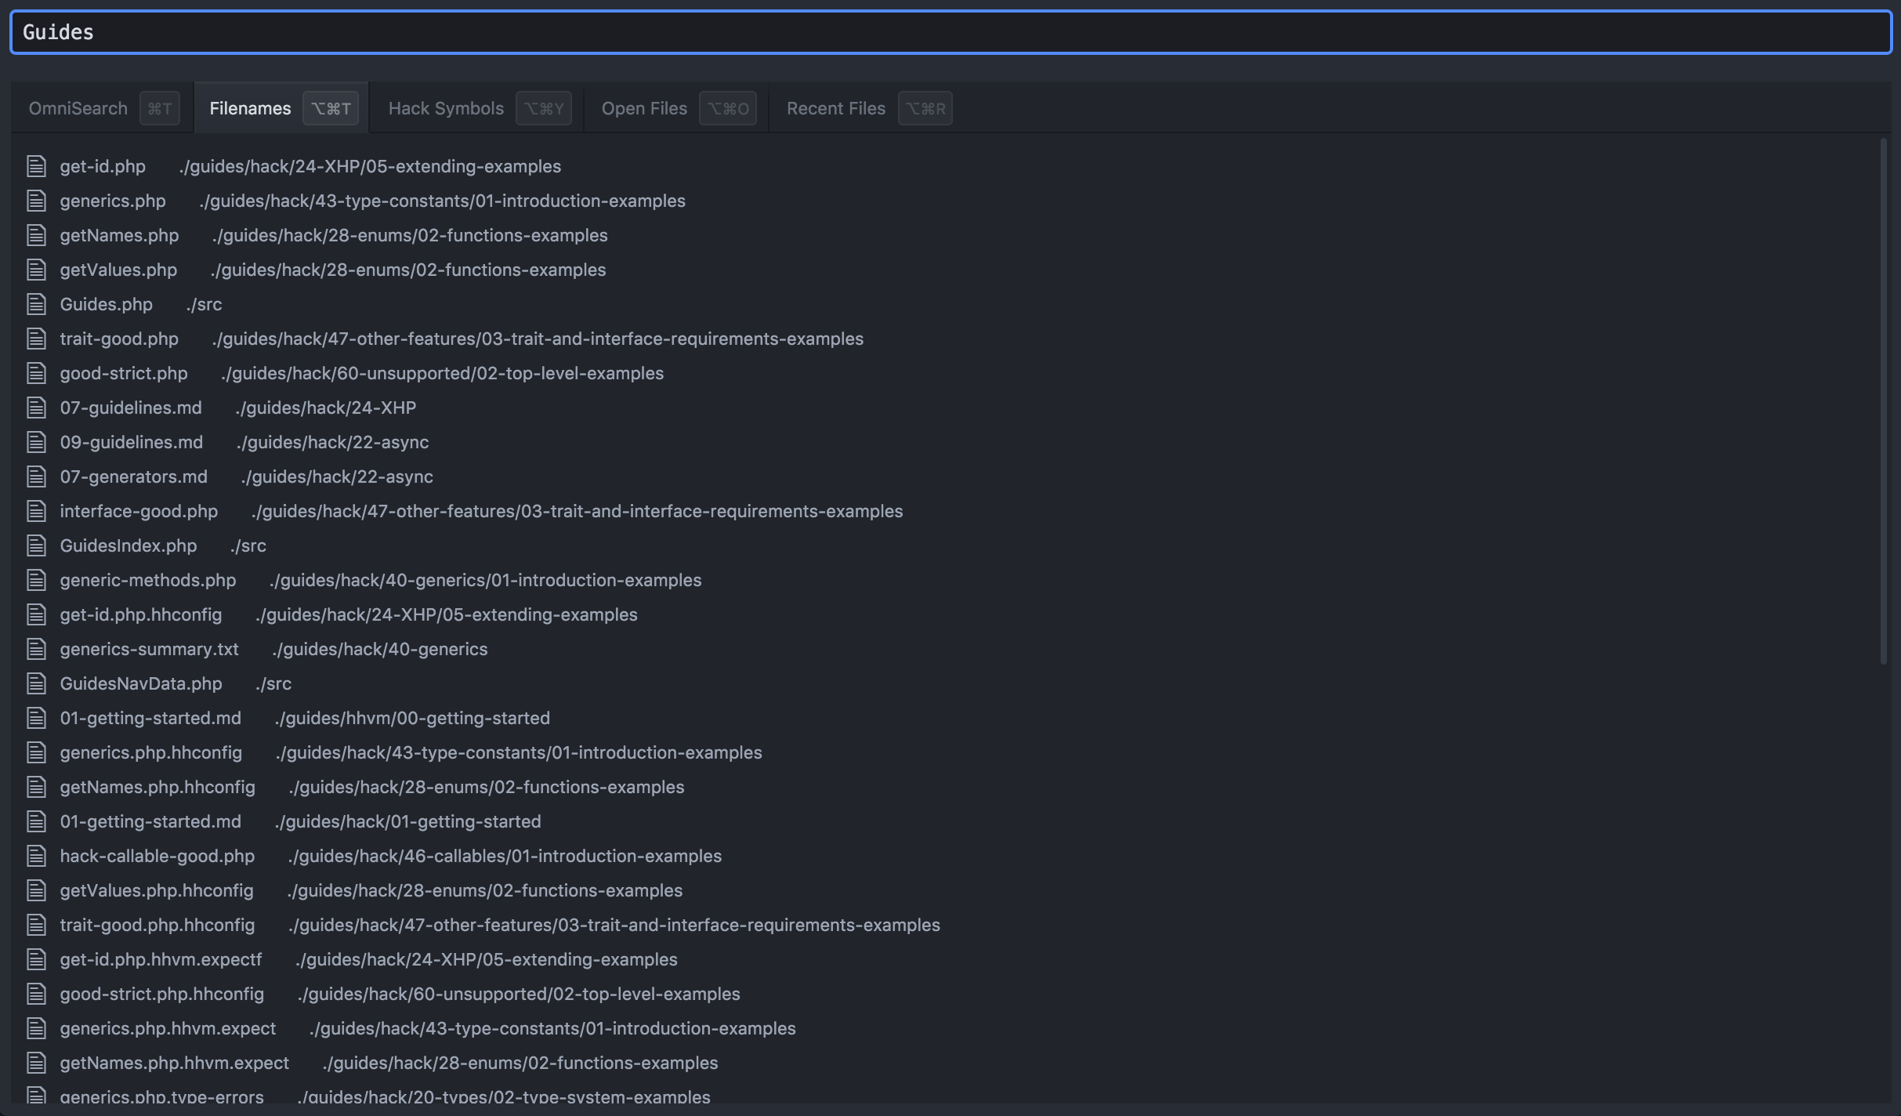Viewport: 1901px width, 1116px height.
Task: Open the get-id.php result in 05-extending-examples
Action: [x=944, y=165]
